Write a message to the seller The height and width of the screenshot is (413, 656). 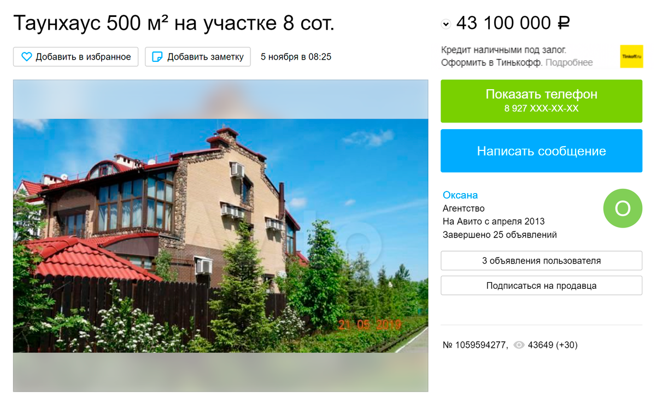tap(541, 151)
